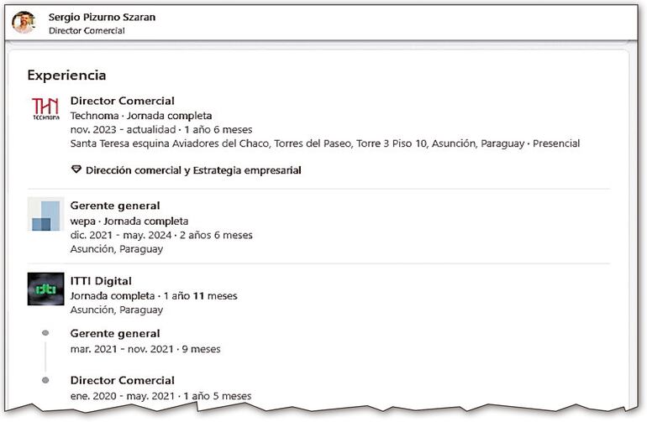Viewport: 647px width, 422px height.
Task: Select the Director Comercial title at Technoma
Action: click(123, 101)
